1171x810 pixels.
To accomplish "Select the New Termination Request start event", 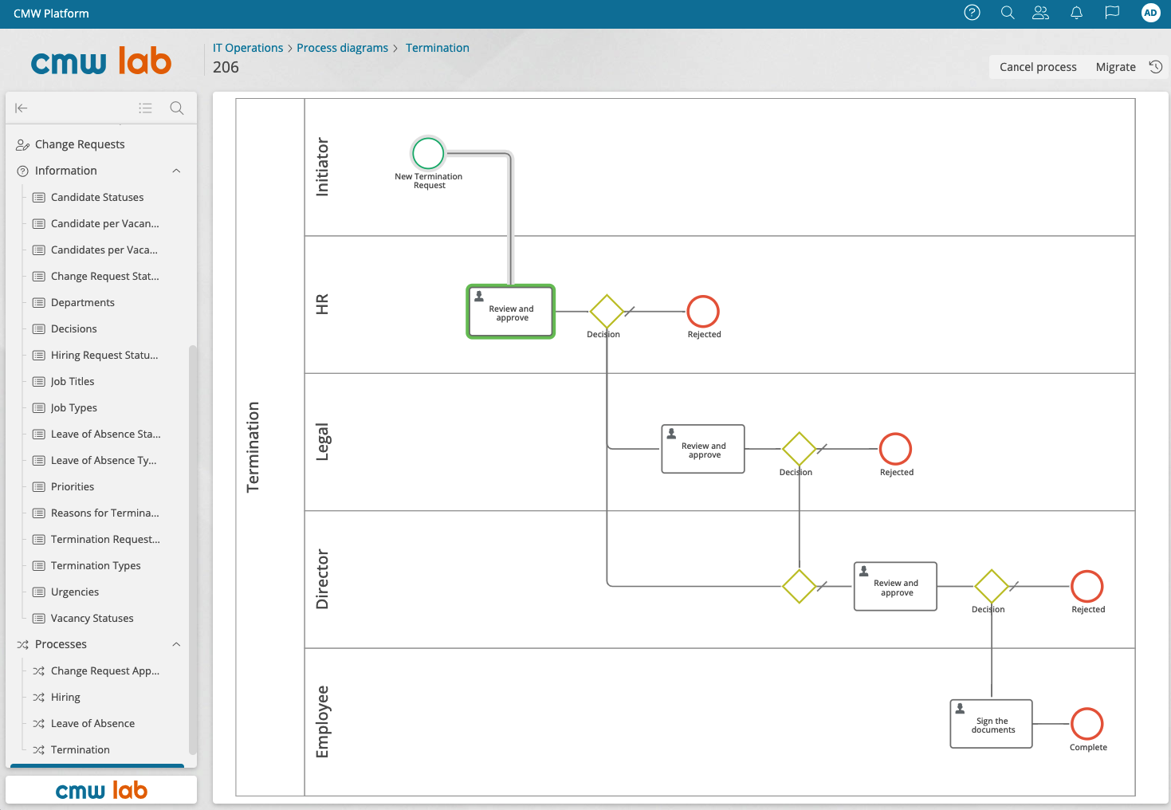I will pos(428,153).
